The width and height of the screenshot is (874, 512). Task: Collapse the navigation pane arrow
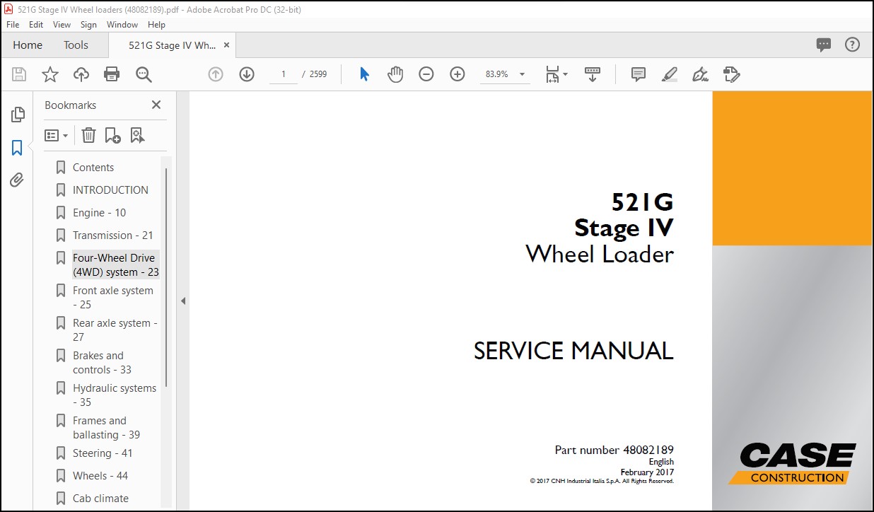[x=182, y=301]
